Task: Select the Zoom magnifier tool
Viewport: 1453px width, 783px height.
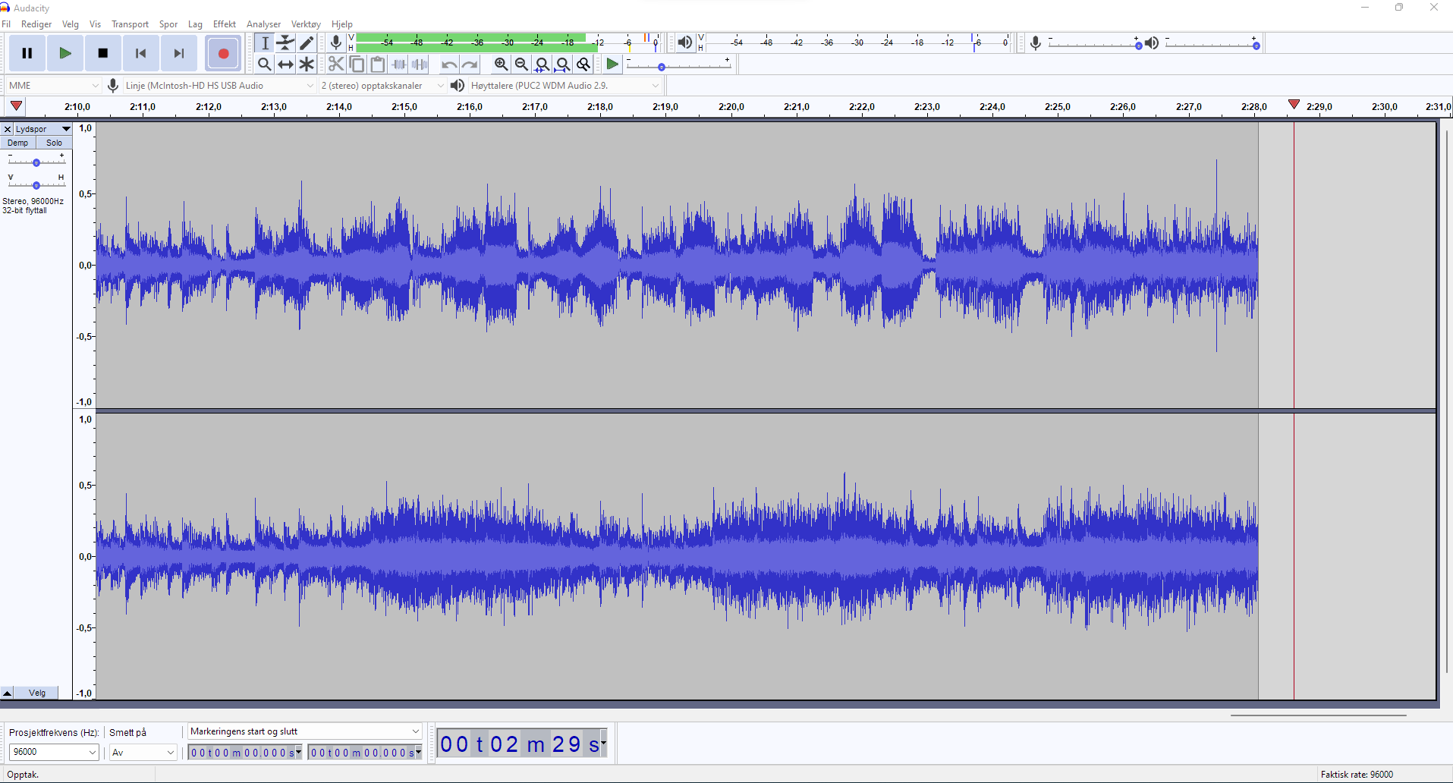Action: pos(265,64)
